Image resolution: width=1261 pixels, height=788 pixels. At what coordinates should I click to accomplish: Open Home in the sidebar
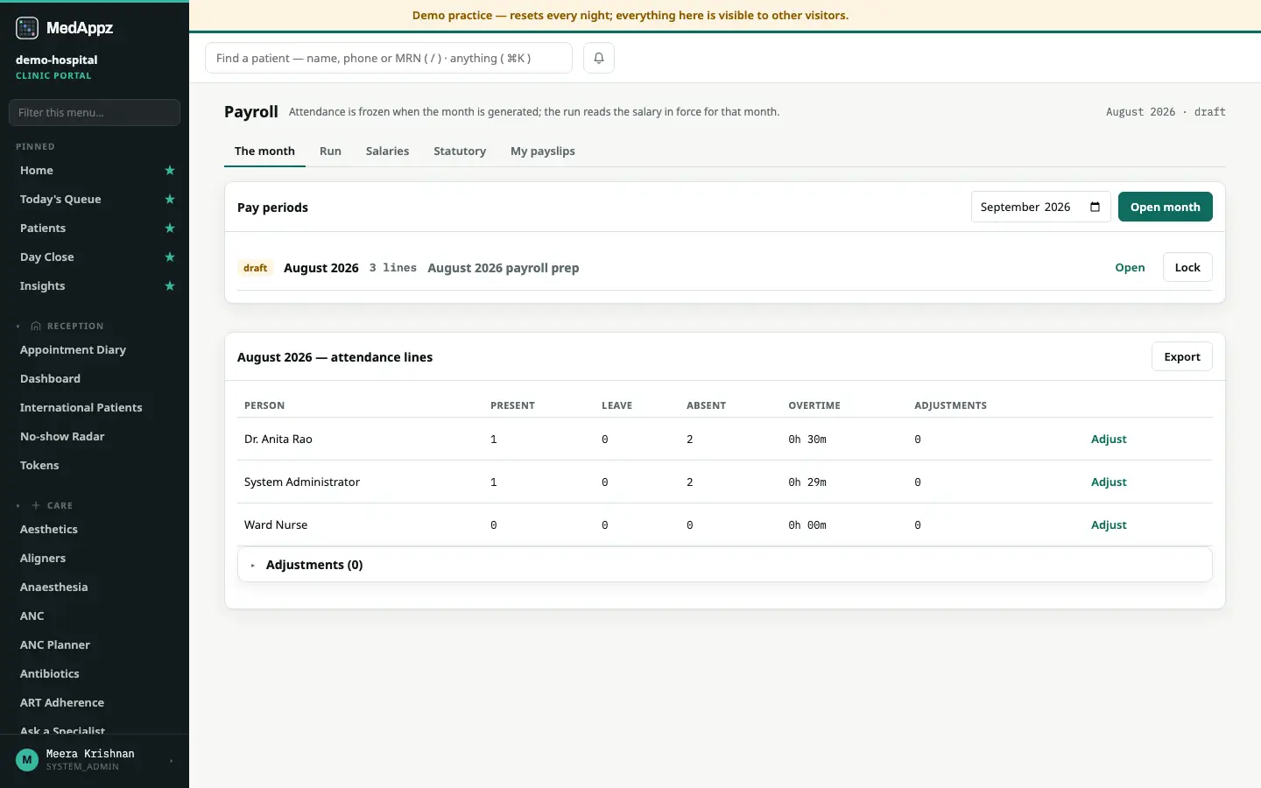37,171
